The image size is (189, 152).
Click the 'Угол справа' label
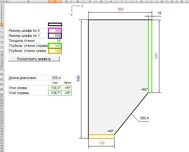click(x=19, y=93)
